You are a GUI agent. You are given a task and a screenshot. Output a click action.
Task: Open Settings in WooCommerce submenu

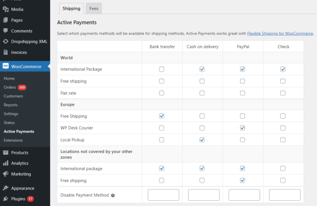click(11, 114)
